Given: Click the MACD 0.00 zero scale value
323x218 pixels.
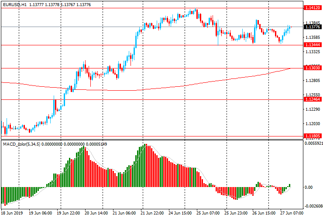Looking at the screenshot, I should click(x=309, y=187).
